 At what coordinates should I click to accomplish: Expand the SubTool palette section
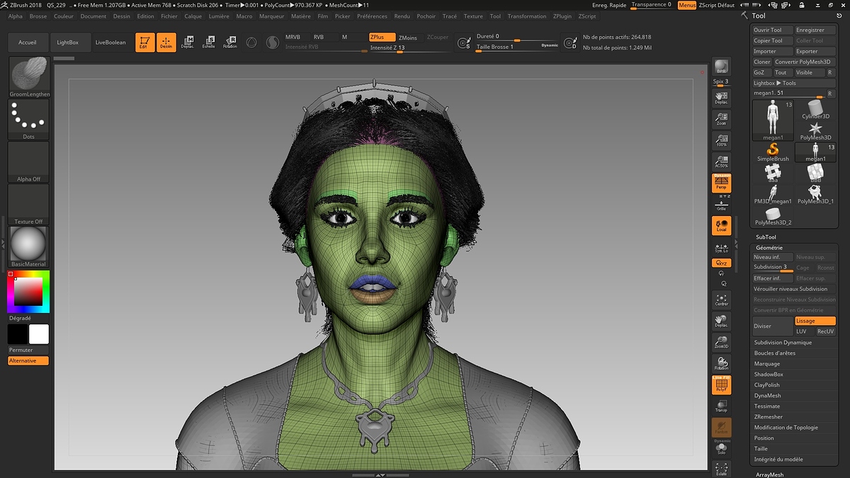click(x=766, y=237)
